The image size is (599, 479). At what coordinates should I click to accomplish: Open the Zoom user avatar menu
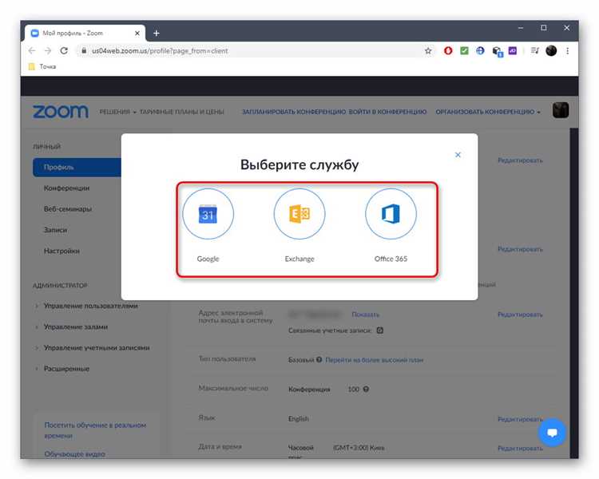pyautogui.click(x=561, y=110)
